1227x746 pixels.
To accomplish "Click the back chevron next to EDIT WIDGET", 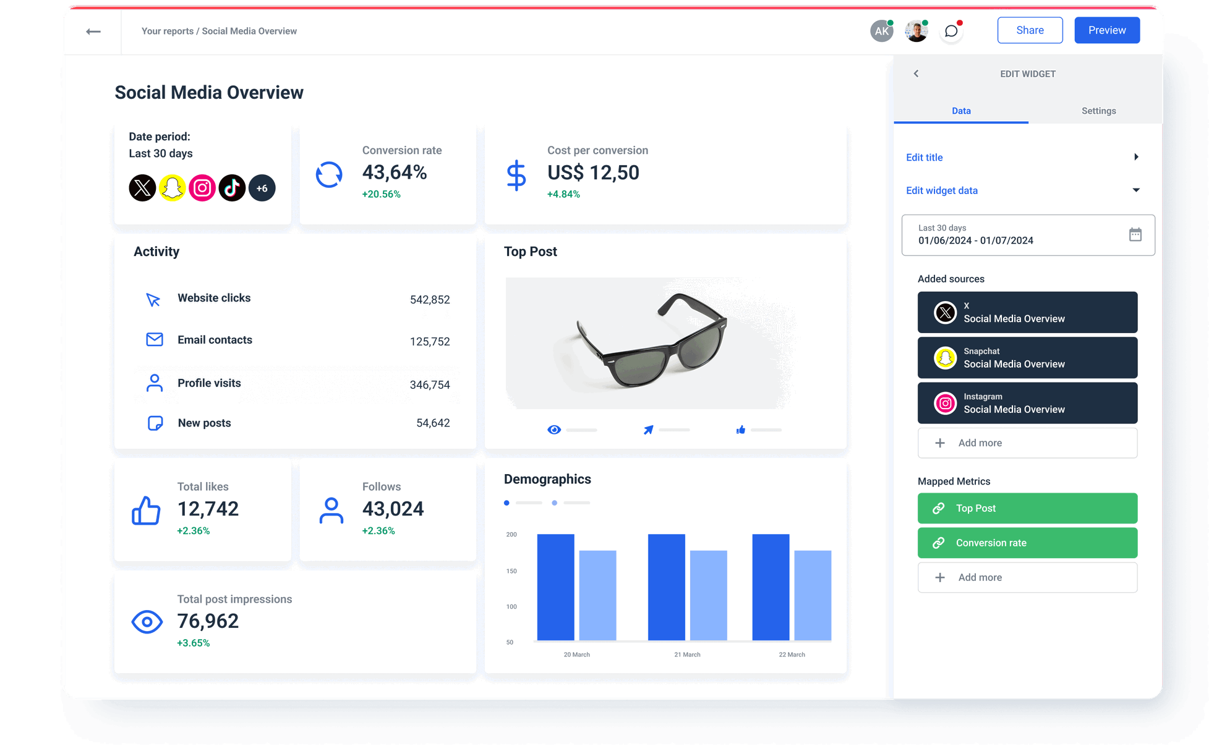I will [x=916, y=74].
